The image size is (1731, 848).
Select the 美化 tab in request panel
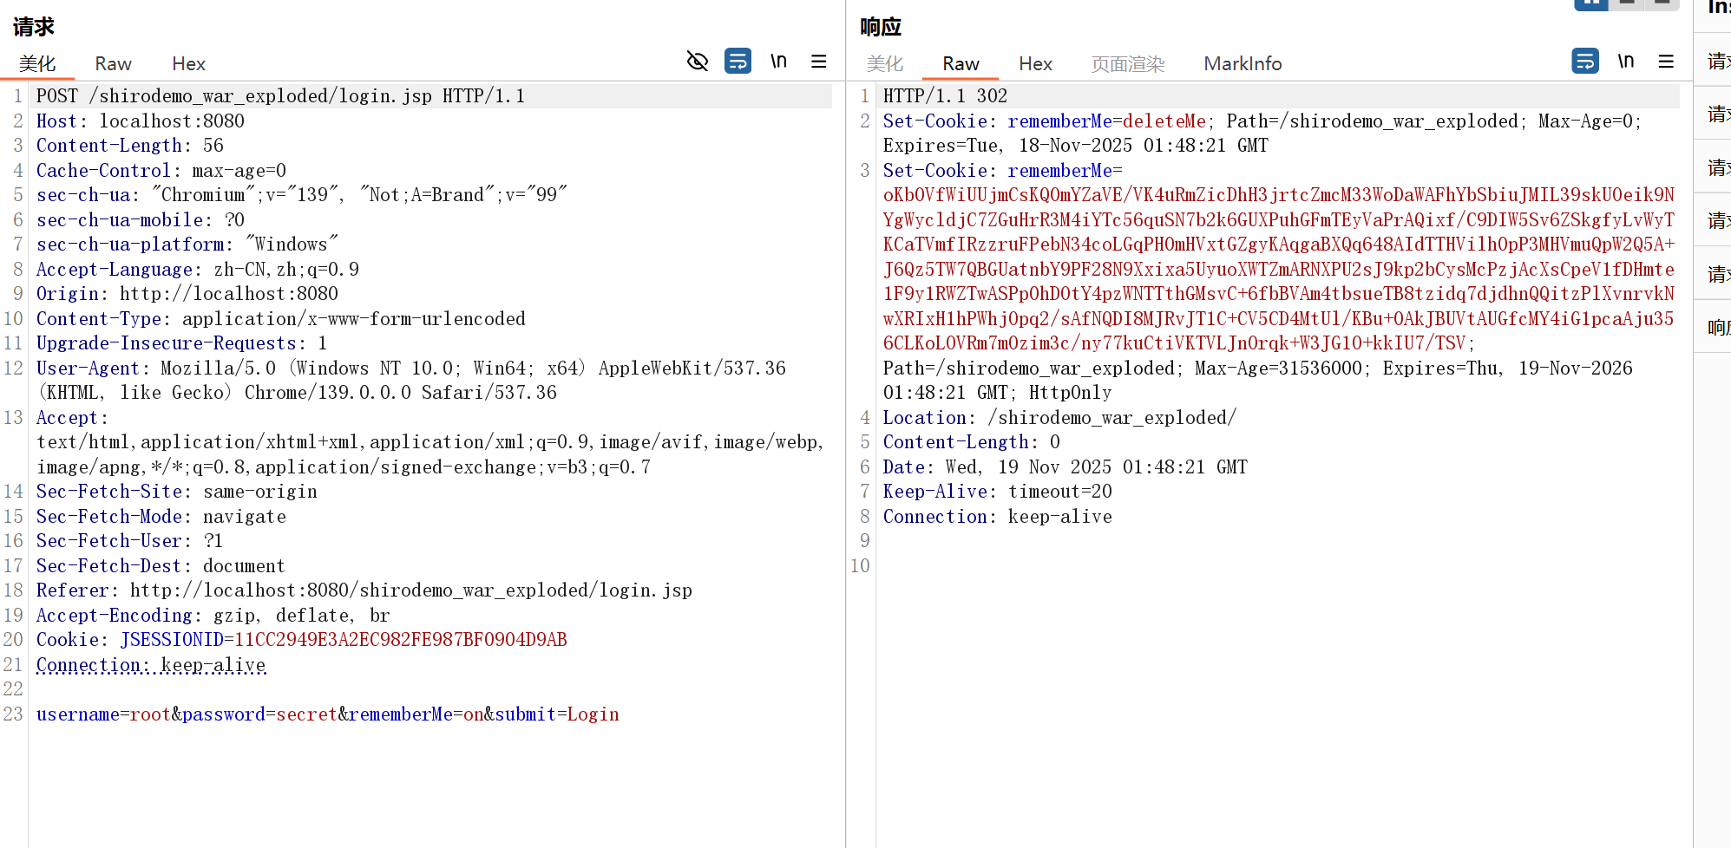click(37, 64)
